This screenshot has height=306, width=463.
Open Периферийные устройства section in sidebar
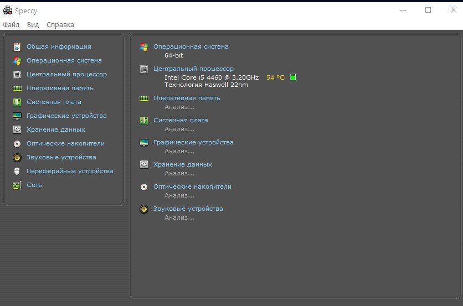click(70, 171)
